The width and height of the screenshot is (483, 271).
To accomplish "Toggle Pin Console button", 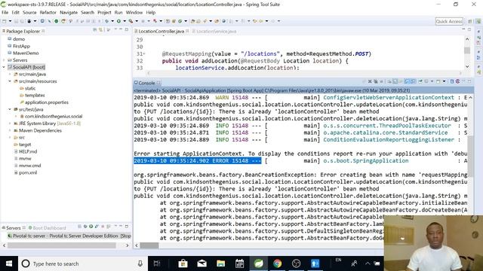I will point(420,81).
